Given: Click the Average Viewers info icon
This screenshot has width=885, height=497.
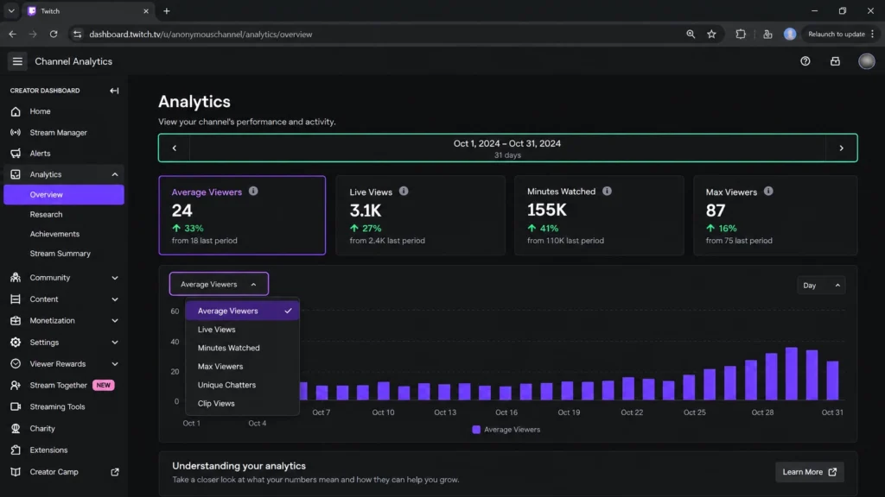Looking at the screenshot, I should tap(253, 192).
